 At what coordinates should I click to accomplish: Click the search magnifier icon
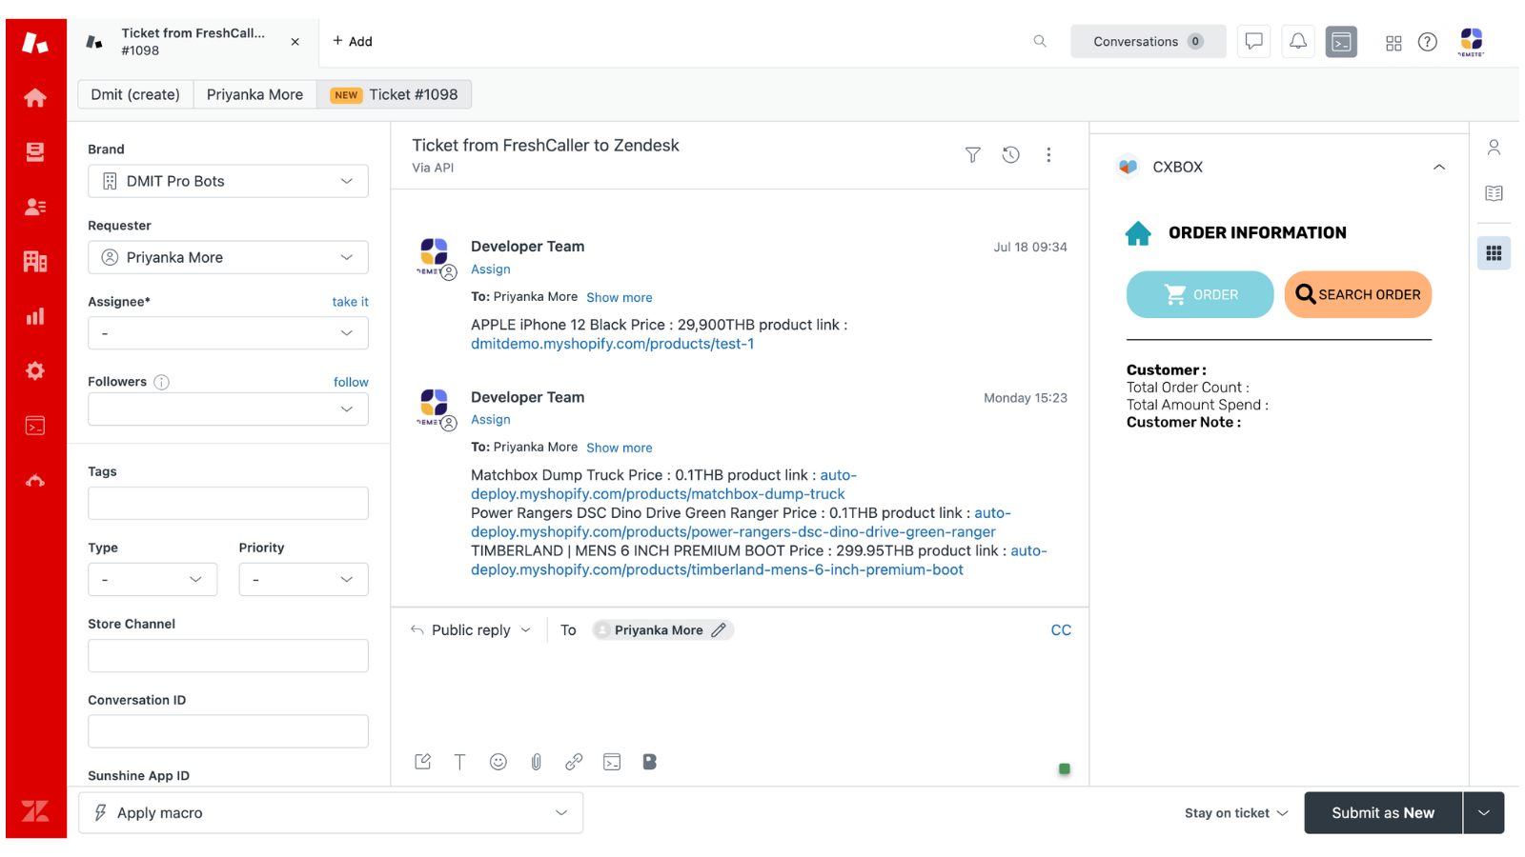click(1040, 41)
